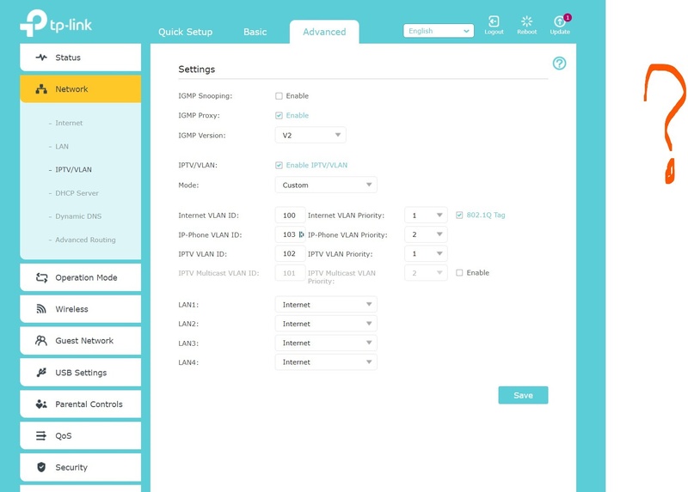Click the Security shield icon
This screenshot has width=688, height=492.
(x=41, y=467)
